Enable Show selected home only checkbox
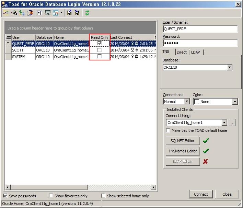The width and height of the screenshot is (243, 208). tap(103, 196)
